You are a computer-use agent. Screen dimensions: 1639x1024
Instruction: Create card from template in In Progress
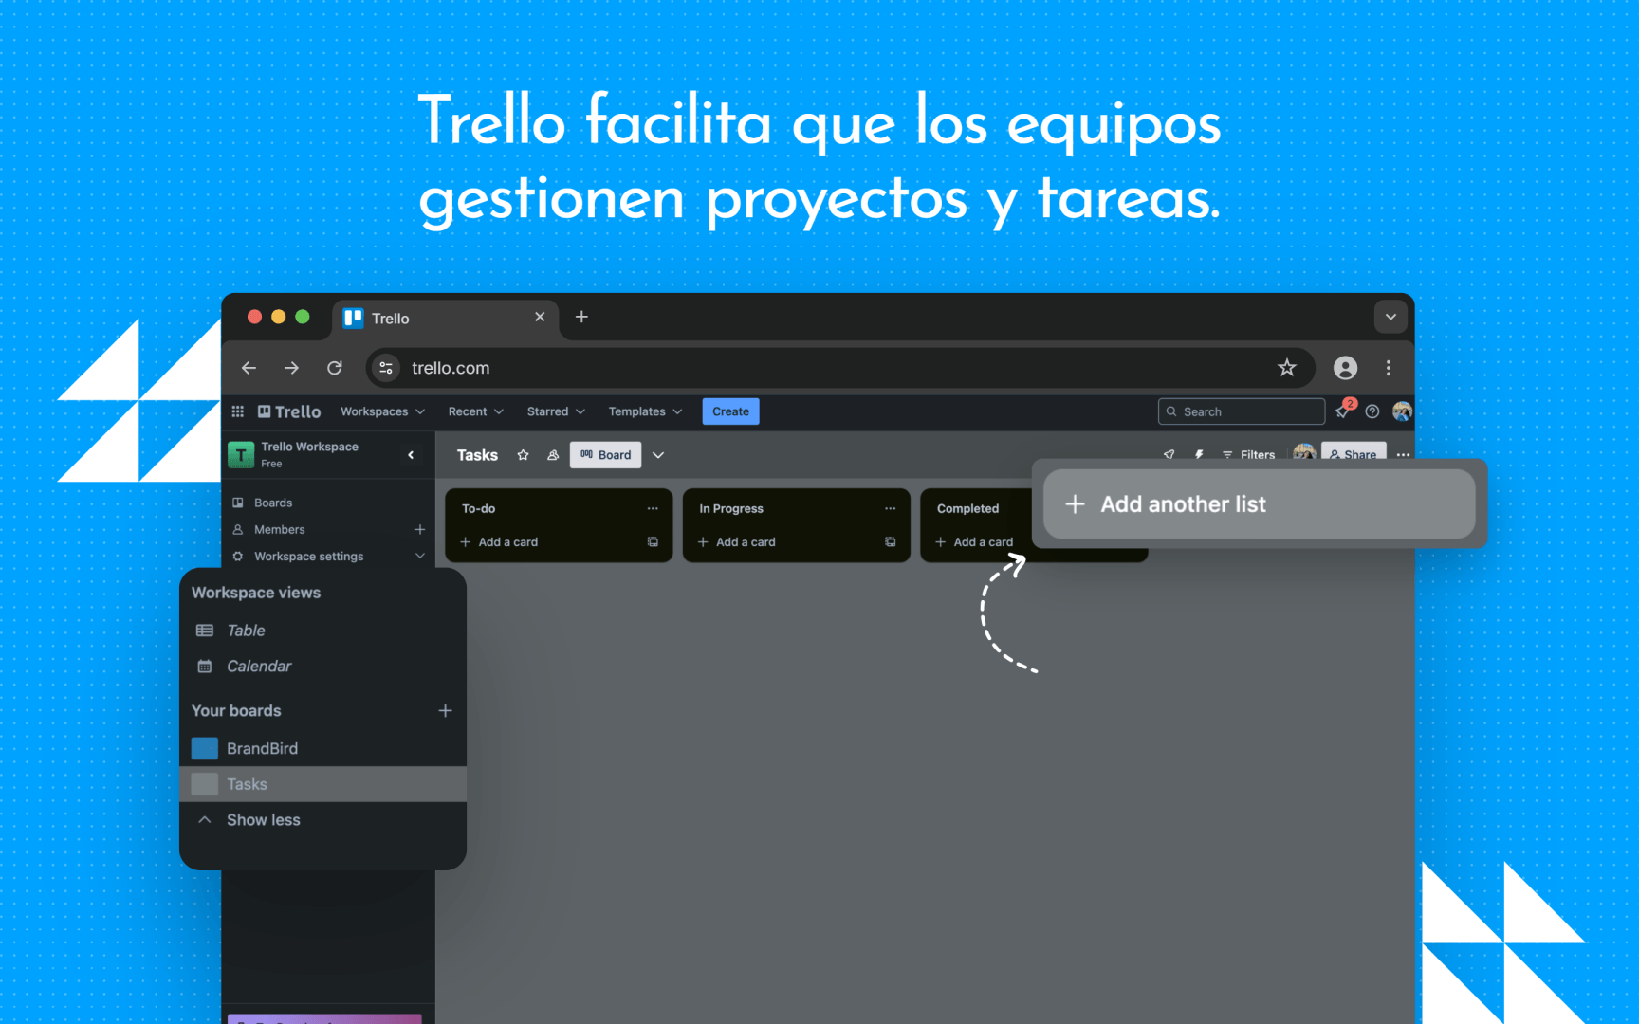tap(890, 542)
